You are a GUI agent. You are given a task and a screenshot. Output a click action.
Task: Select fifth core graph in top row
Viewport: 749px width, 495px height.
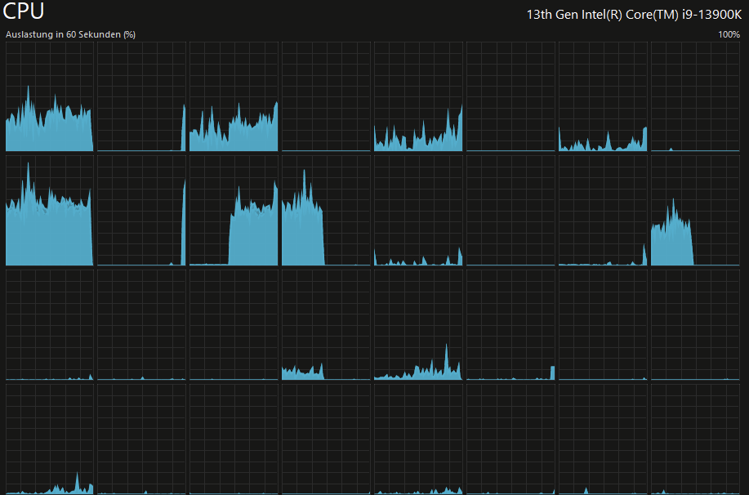pyautogui.click(x=418, y=96)
